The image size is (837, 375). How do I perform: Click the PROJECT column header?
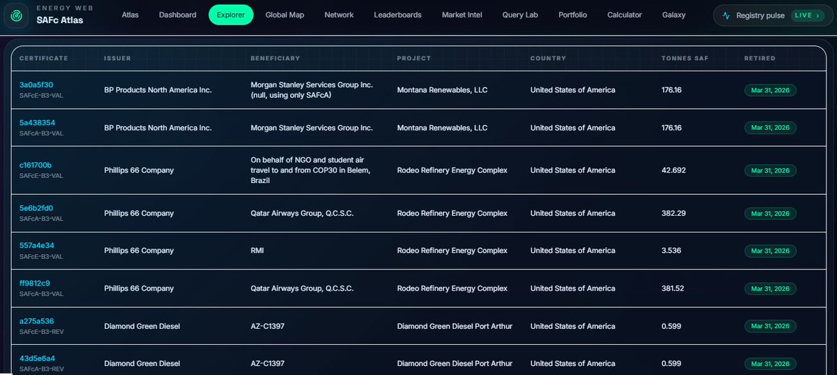point(414,58)
